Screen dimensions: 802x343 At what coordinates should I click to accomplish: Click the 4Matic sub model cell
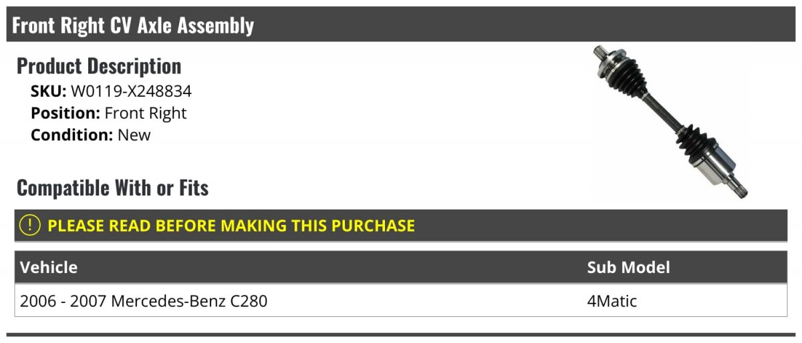tap(612, 301)
